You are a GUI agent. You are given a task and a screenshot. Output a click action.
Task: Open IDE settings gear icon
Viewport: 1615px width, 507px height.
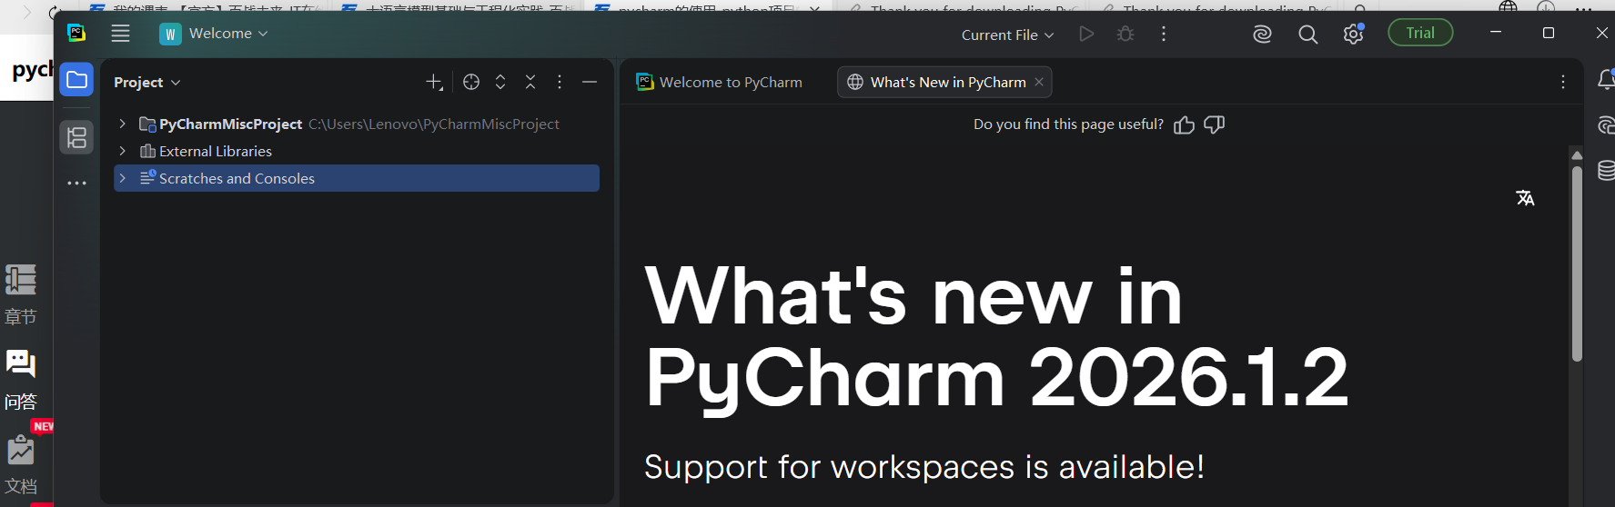click(x=1353, y=34)
